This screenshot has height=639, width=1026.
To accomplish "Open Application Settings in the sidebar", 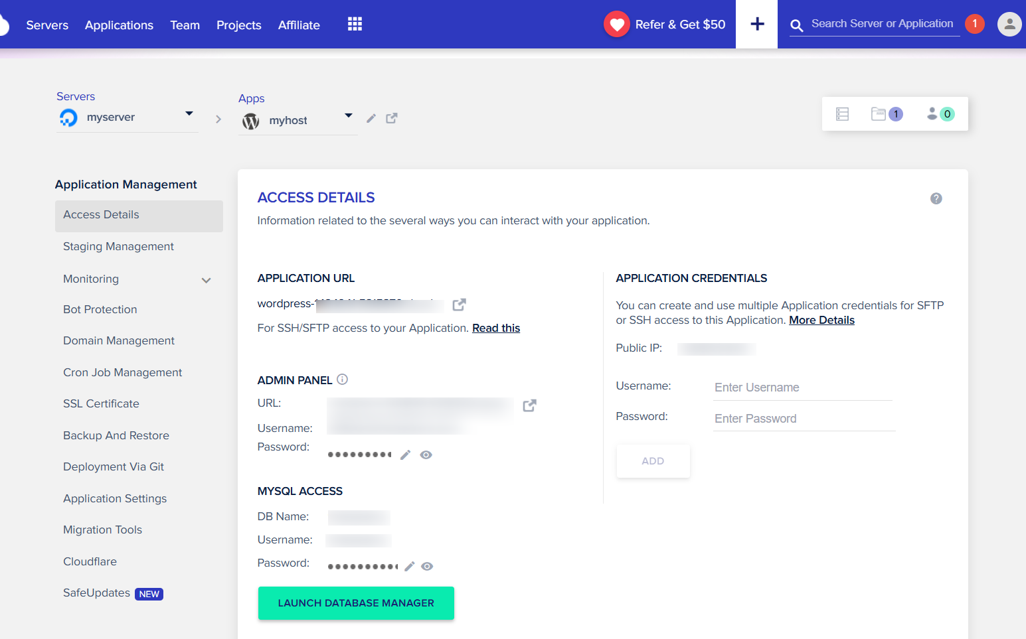I will click(115, 499).
